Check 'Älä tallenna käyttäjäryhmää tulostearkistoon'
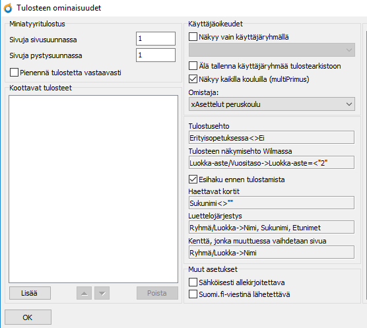367x328 pixels. 193,66
